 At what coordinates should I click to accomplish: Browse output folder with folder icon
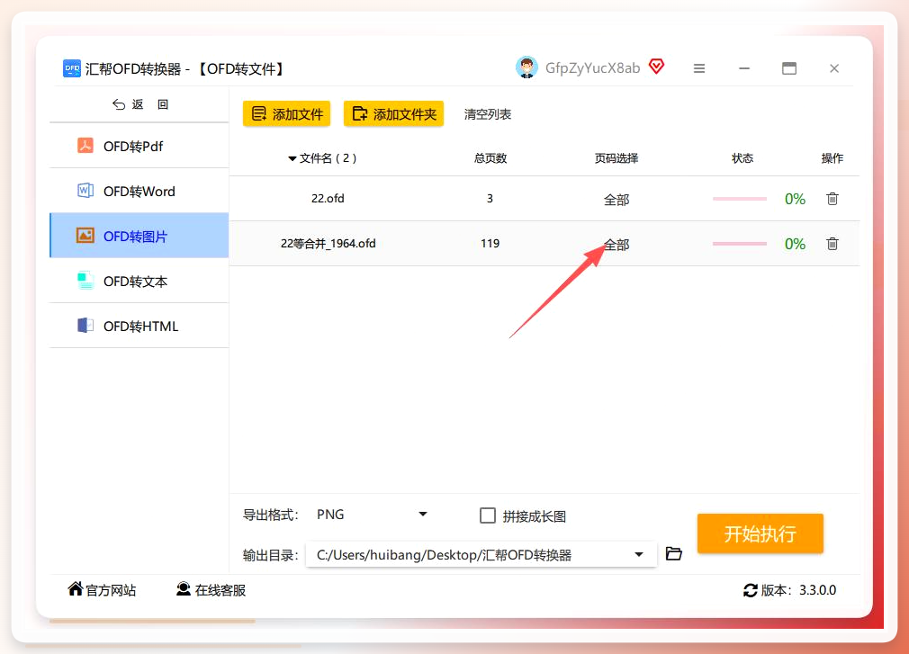[x=673, y=553]
